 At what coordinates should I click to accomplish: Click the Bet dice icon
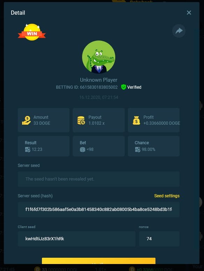(82, 149)
